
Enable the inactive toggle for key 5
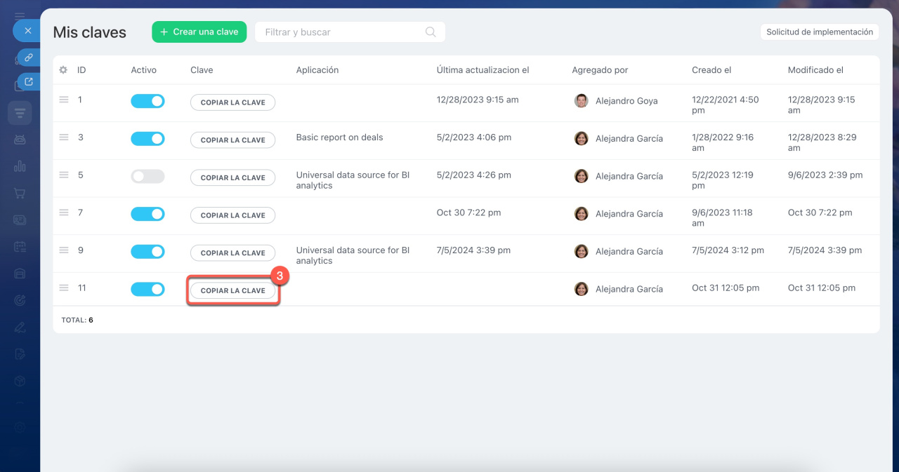click(147, 177)
